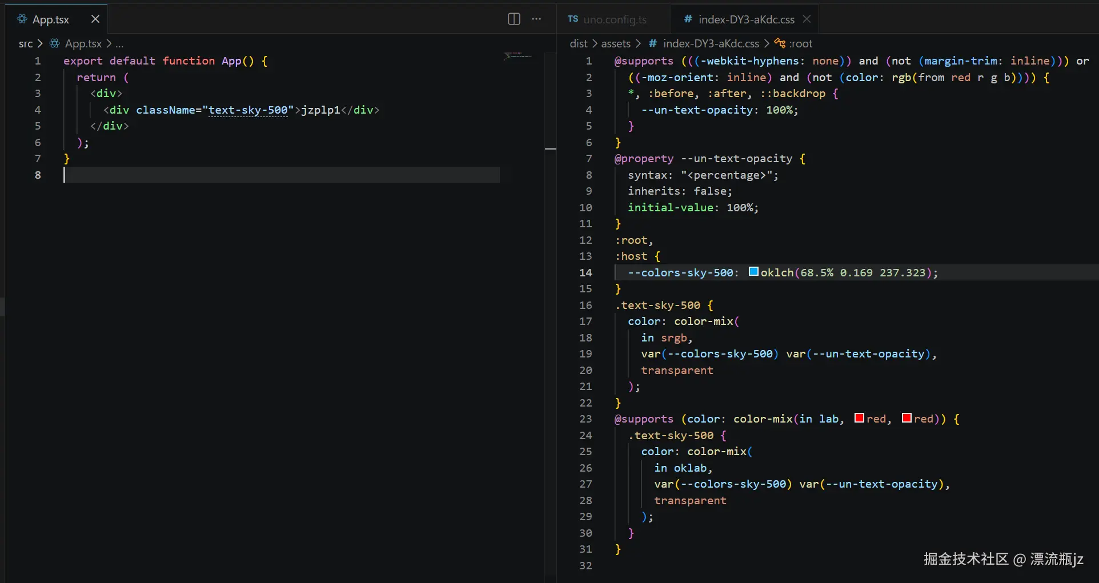Open the App.tsx breadcrumb item
Viewport: 1099px width, 583px height.
[83, 43]
